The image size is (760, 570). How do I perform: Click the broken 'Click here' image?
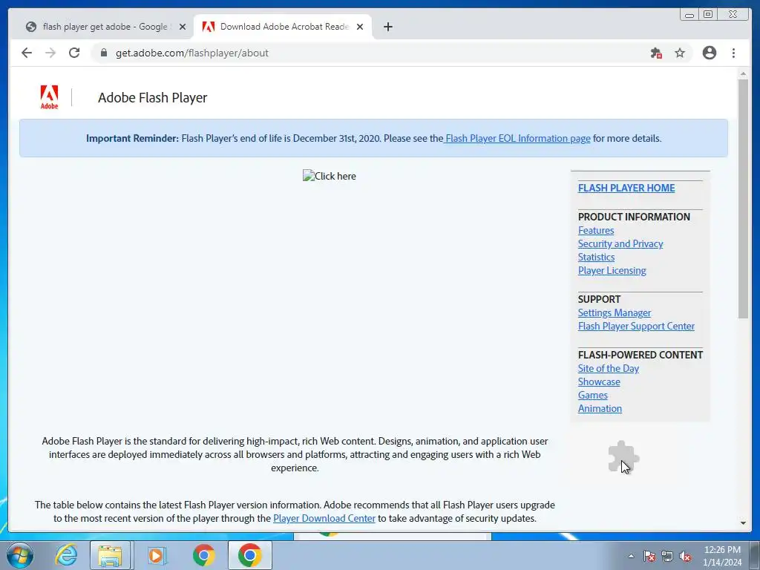[x=329, y=176]
